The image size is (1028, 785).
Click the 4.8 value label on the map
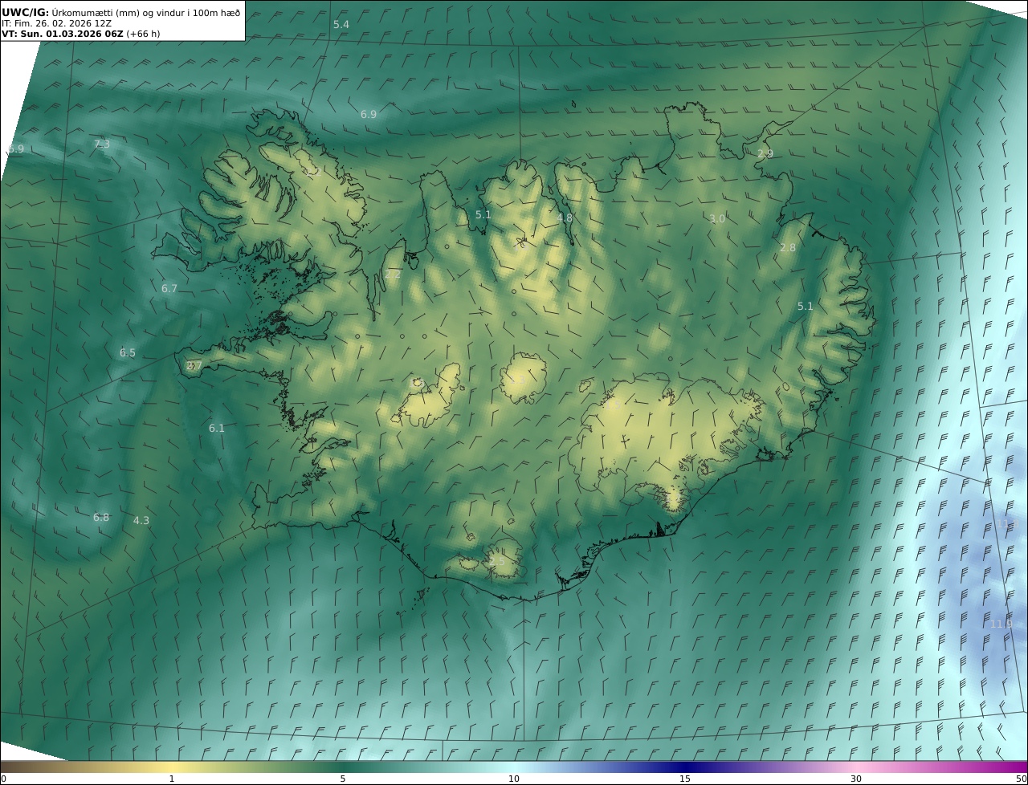pyautogui.click(x=565, y=218)
